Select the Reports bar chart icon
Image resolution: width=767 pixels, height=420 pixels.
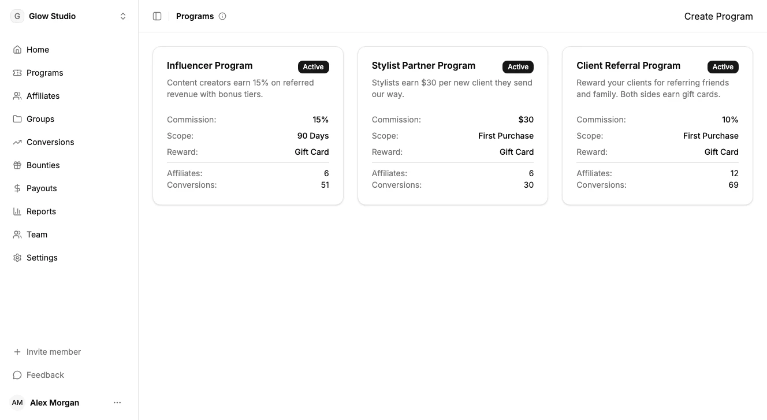(x=17, y=211)
